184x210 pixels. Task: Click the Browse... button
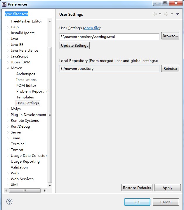[x=170, y=36]
